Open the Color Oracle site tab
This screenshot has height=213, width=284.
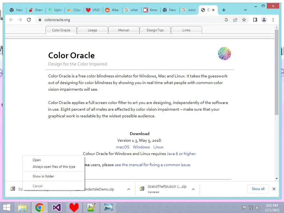click(61, 30)
